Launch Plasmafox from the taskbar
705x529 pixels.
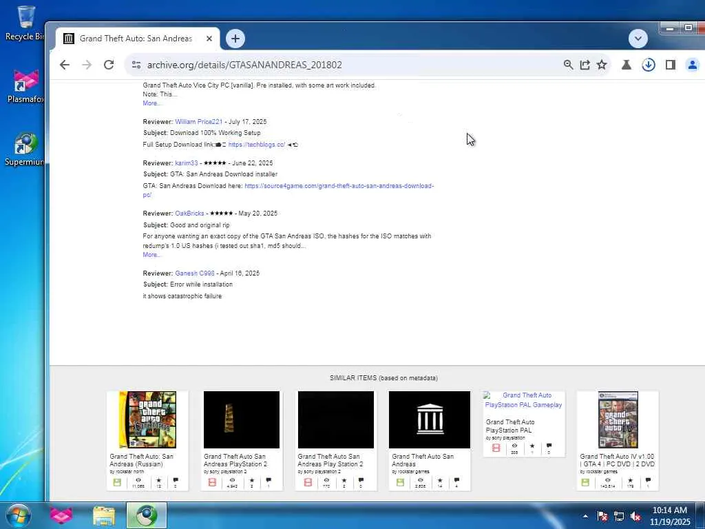coord(61,515)
